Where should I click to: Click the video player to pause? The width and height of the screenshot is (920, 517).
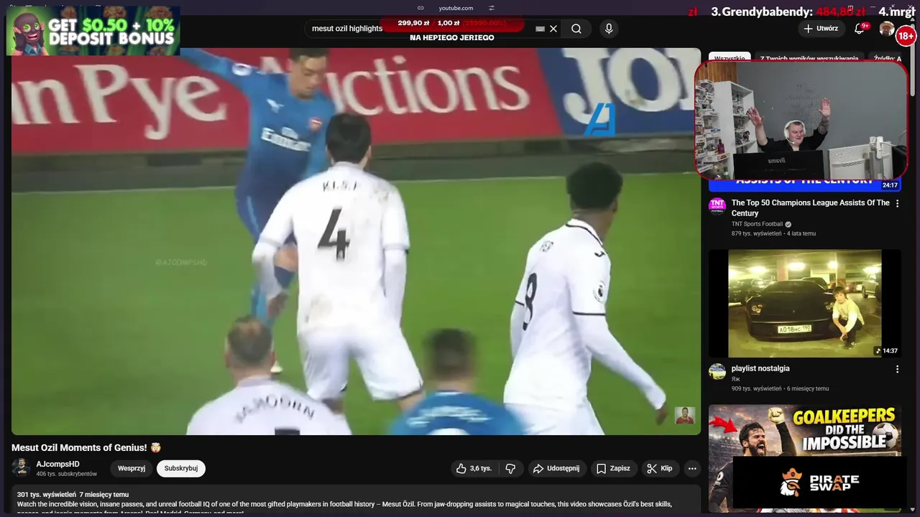pyautogui.click(x=356, y=241)
